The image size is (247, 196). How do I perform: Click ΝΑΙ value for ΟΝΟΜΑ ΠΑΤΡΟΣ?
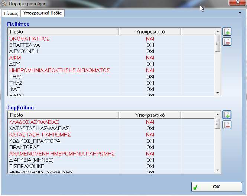[x=150, y=39]
